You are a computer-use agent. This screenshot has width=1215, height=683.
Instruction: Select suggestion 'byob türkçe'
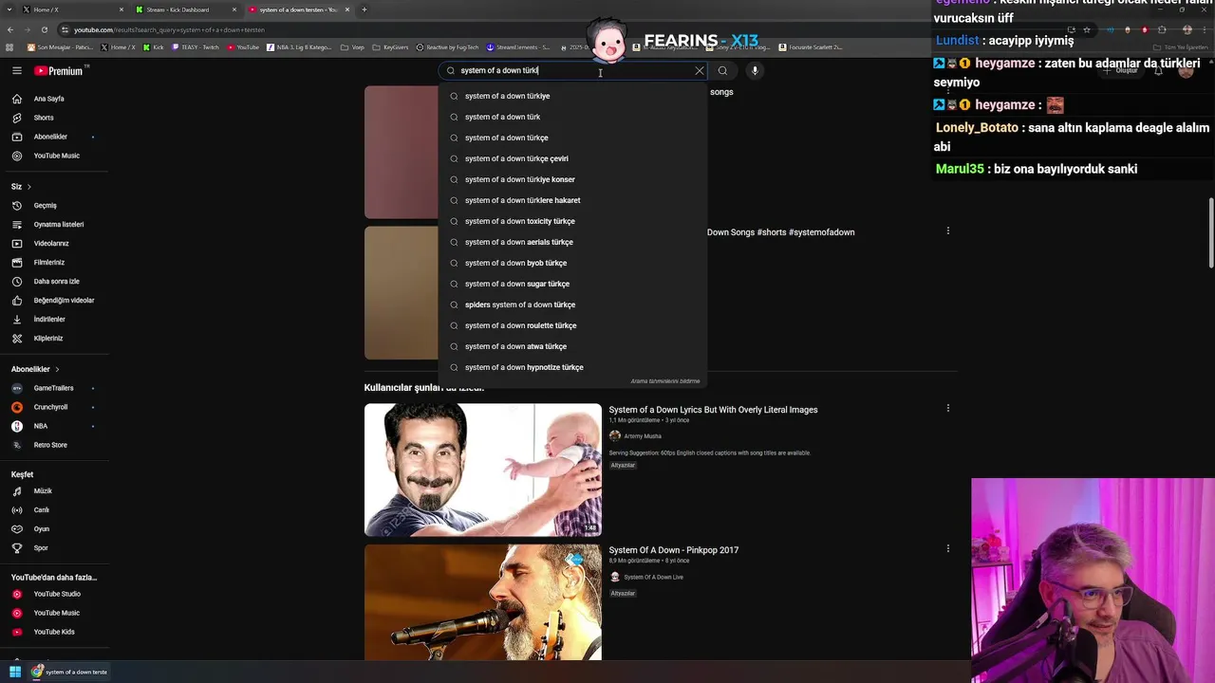click(572, 263)
